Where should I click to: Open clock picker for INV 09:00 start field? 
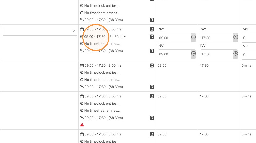(193, 54)
